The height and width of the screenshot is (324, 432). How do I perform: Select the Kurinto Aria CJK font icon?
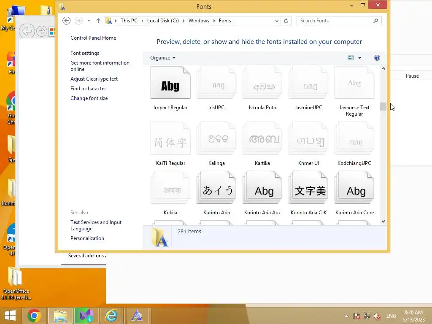coord(308,188)
